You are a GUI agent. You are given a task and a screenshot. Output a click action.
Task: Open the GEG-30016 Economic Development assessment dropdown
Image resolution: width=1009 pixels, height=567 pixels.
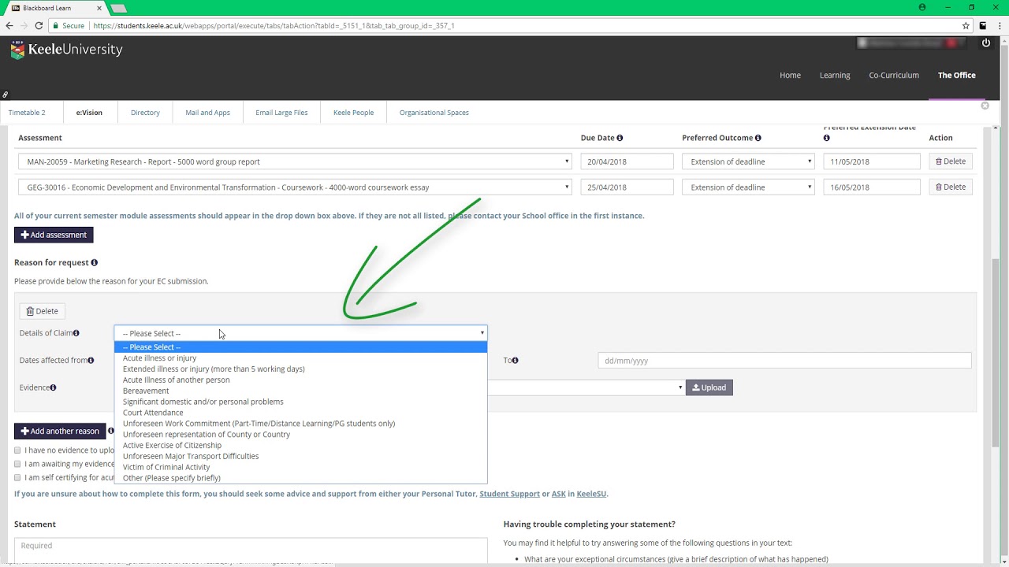pyautogui.click(x=295, y=187)
